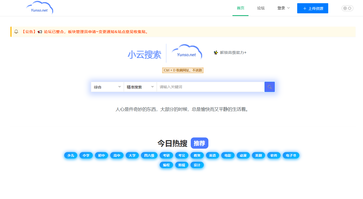Screen dimensions: 363x199
Task: Open the announcement about forum integration
Action: tap(96, 32)
